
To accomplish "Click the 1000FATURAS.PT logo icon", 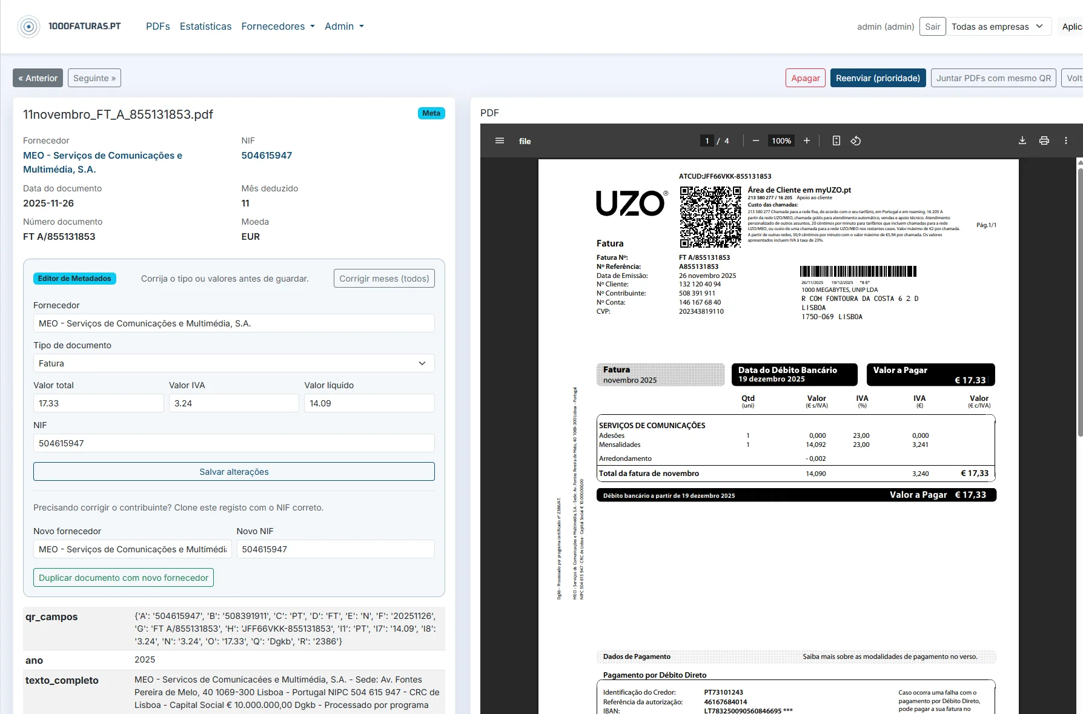I will click(28, 27).
